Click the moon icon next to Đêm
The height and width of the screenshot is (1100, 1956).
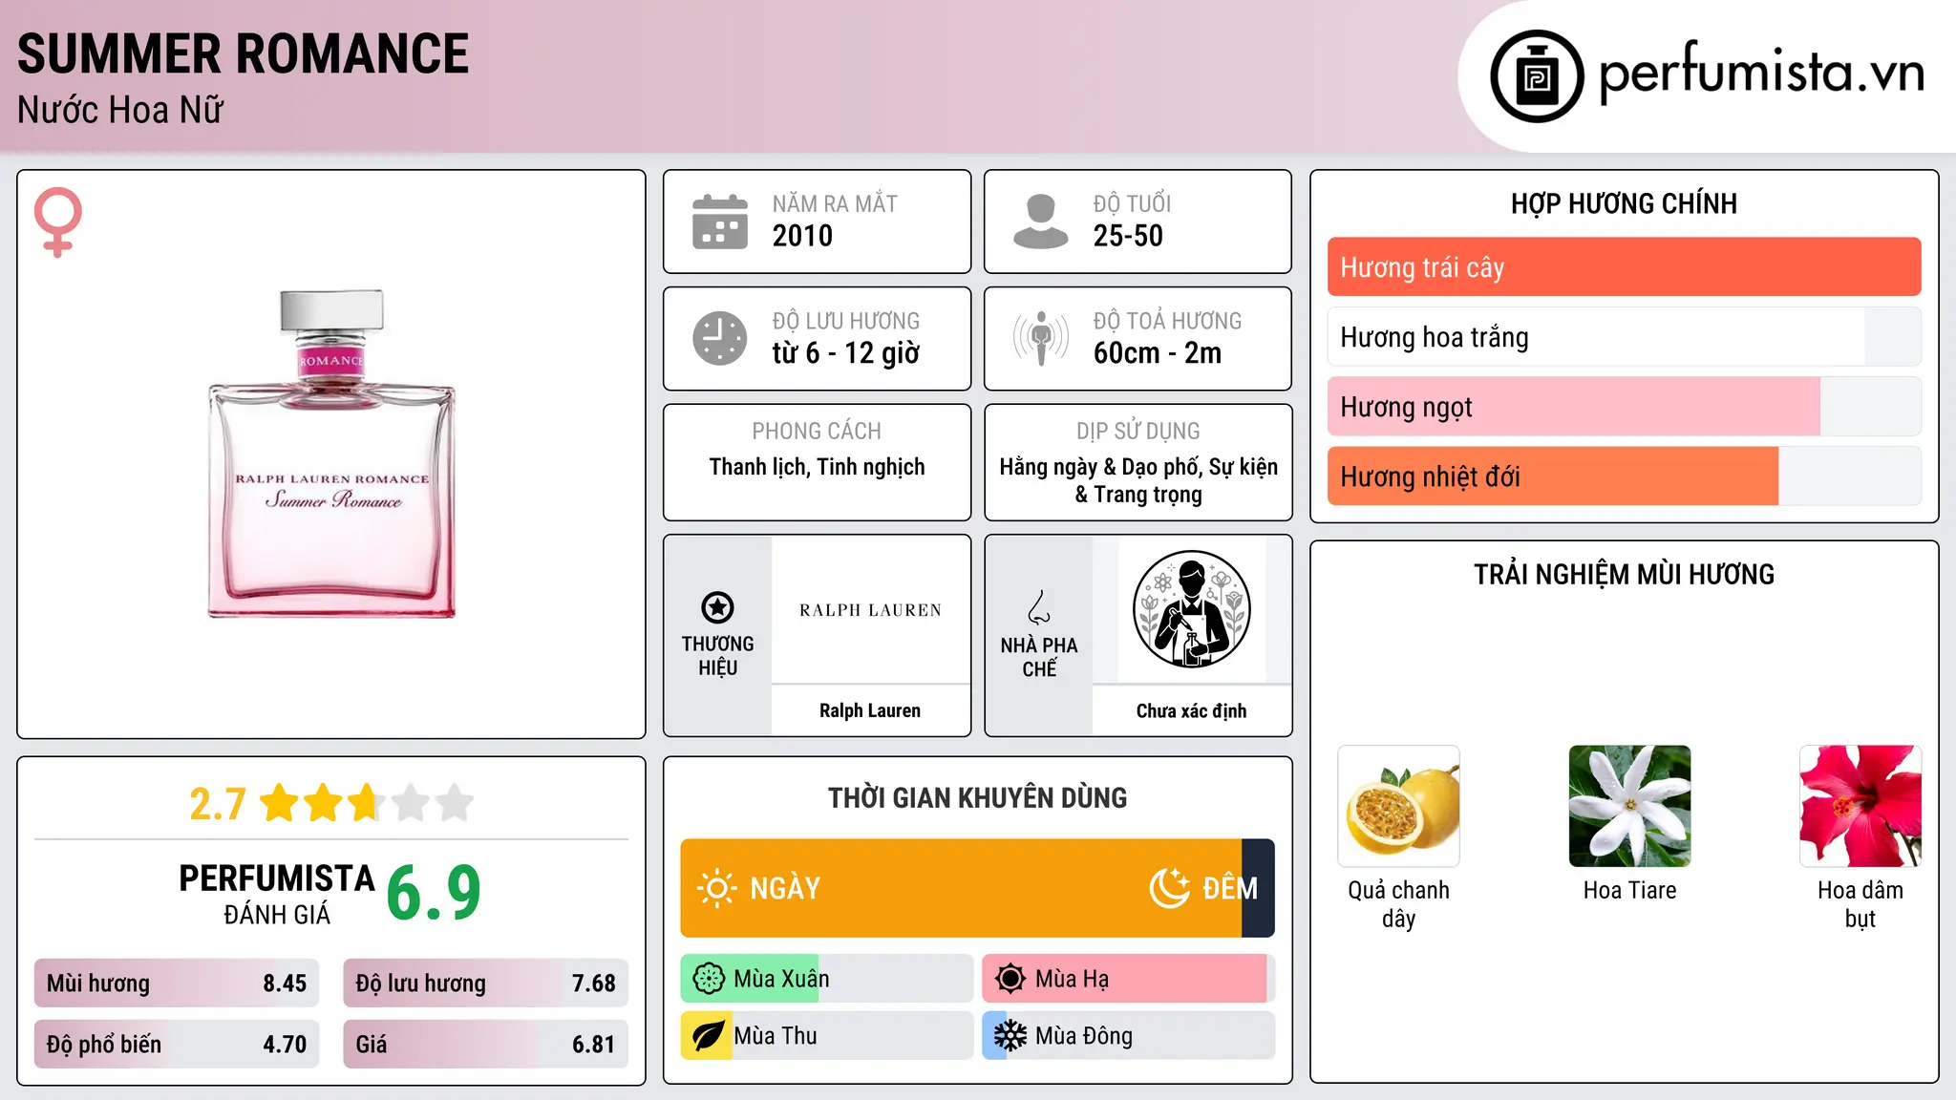tap(1169, 888)
